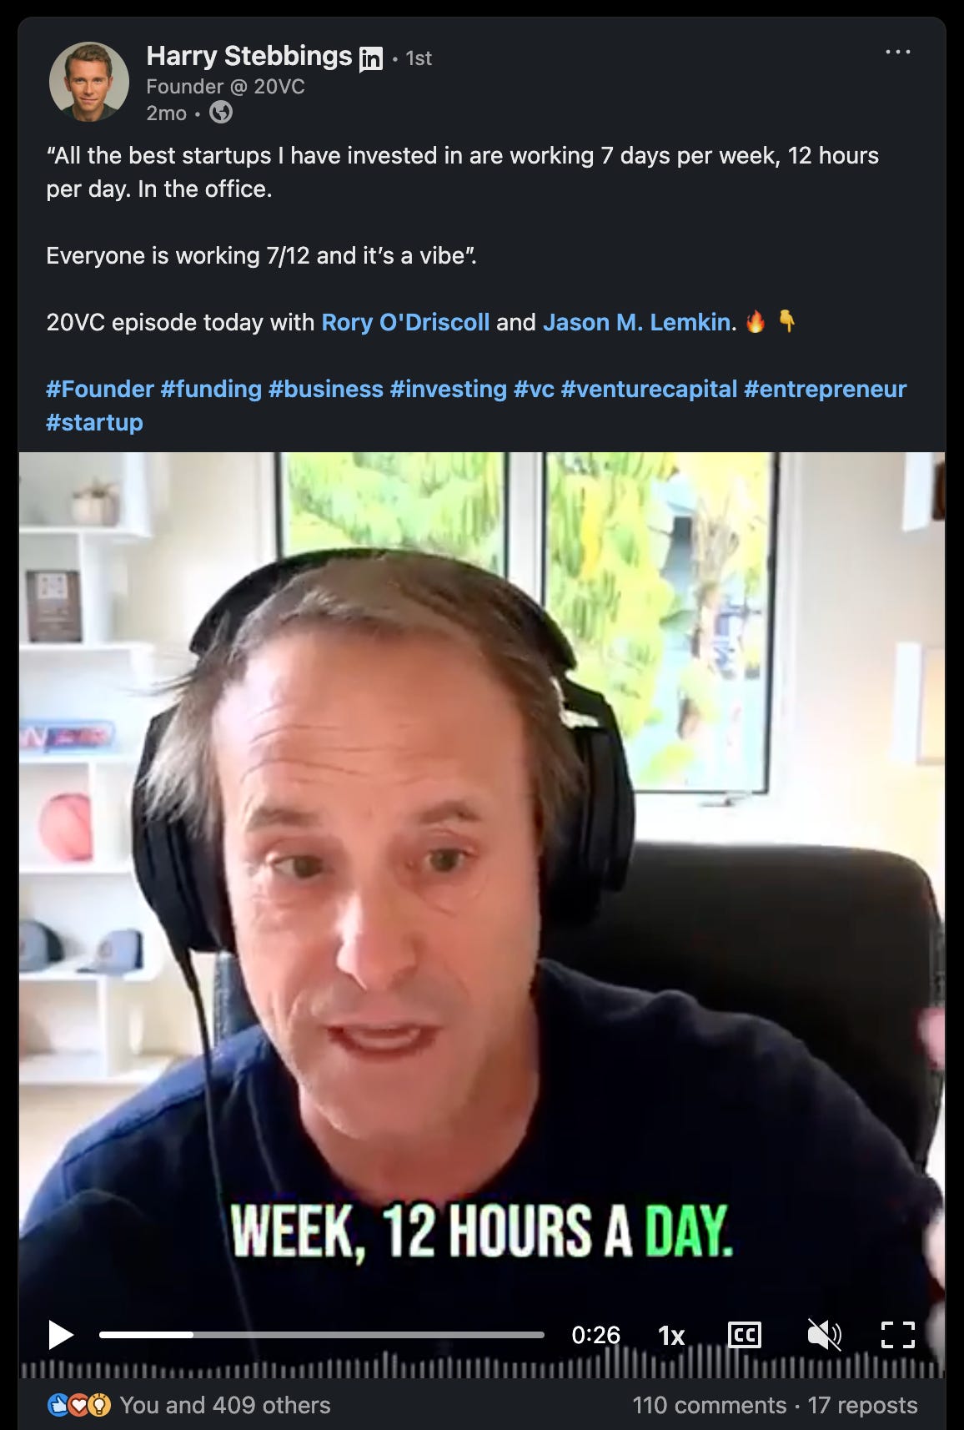Enter fullscreen using the expand icon

coord(898,1335)
